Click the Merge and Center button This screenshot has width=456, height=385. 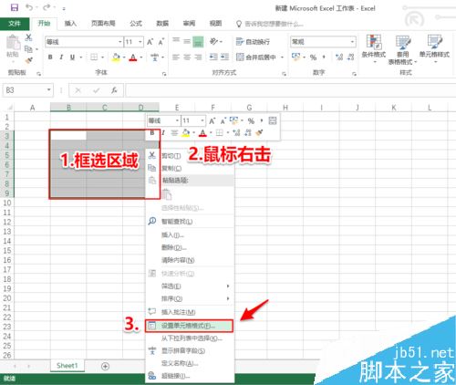(256, 57)
